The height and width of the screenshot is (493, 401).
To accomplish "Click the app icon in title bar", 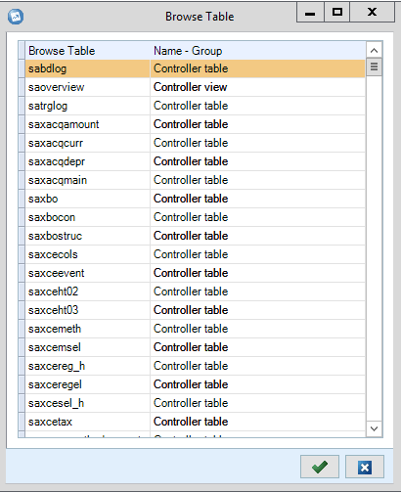I will point(16,17).
